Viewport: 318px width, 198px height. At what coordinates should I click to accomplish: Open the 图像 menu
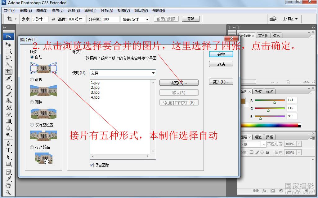click(42, 11)
